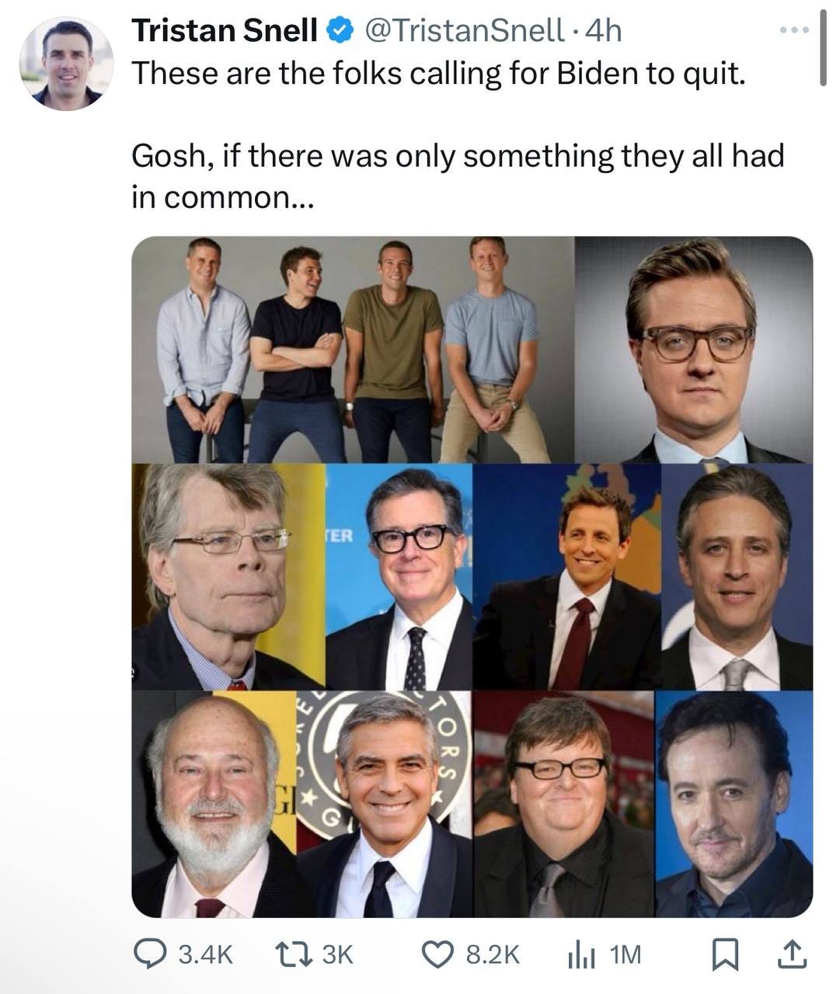
Task: Open bald man with white beard photo
Action: [214, 803]
